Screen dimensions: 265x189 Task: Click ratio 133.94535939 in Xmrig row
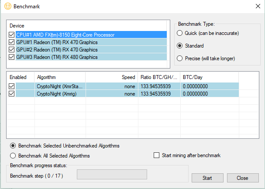[156, 94]
